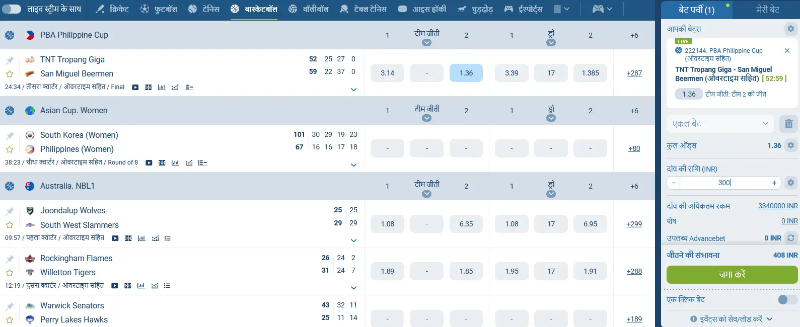The image size is (800, 327).
Task: Click the stake amount input field
Action: [x=723, y=183]
